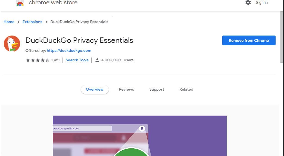284x156 pixels.
Task: Click the B badge in screenshot
Action: [x=142, y=129]
